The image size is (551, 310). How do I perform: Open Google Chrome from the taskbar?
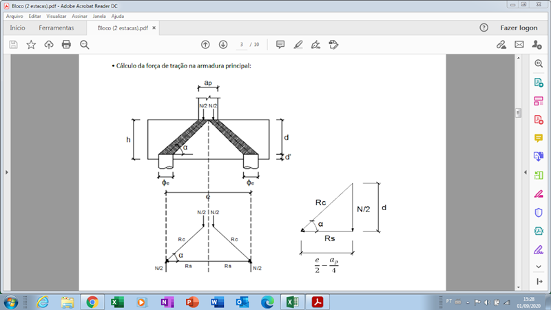pyautogui.click(x=92, y=302)
